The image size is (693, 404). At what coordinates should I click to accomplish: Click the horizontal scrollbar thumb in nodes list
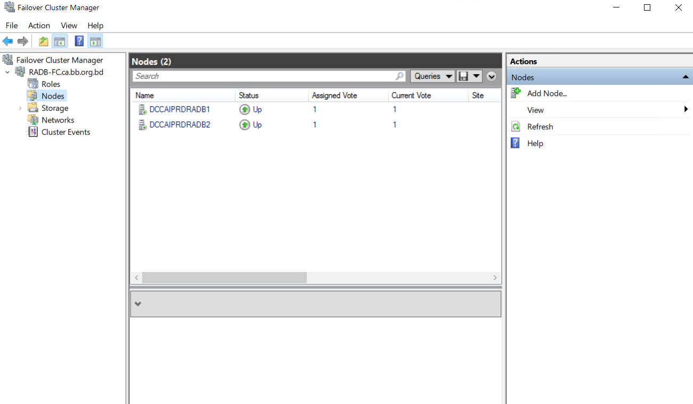coord(224,278)
